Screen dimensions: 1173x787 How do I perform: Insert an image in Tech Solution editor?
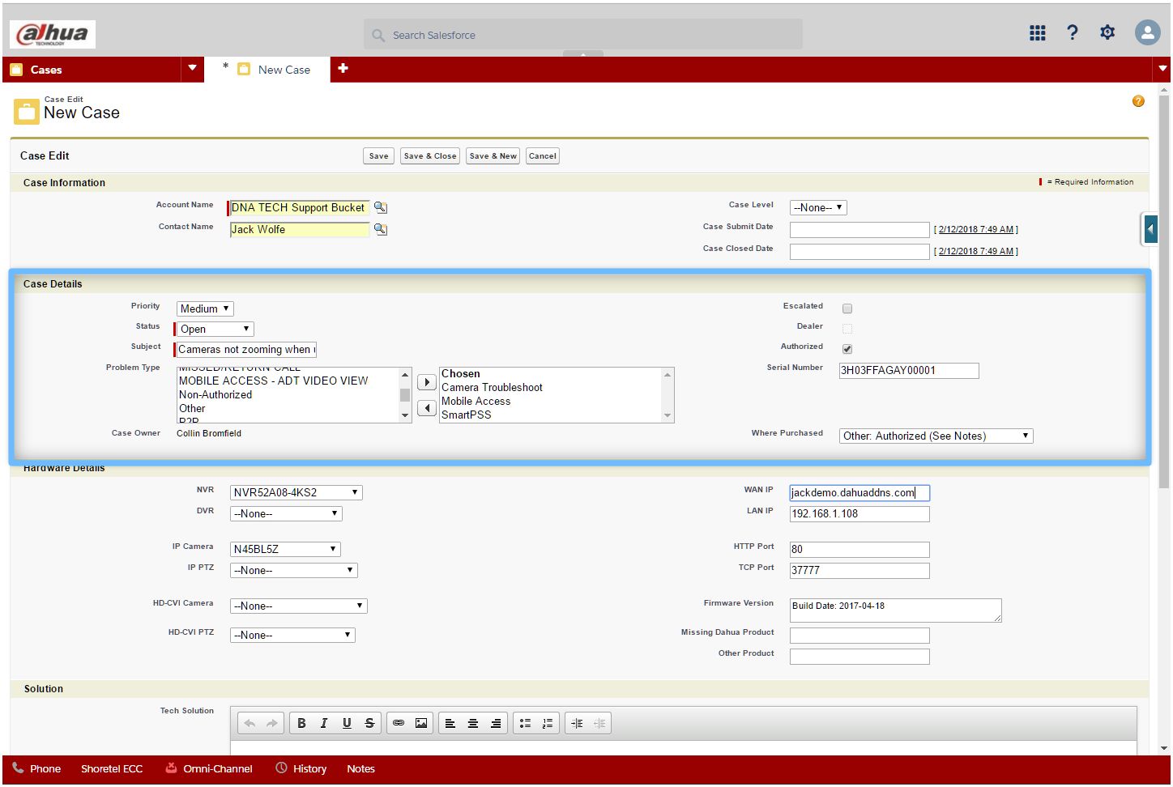tap(421, 723)
